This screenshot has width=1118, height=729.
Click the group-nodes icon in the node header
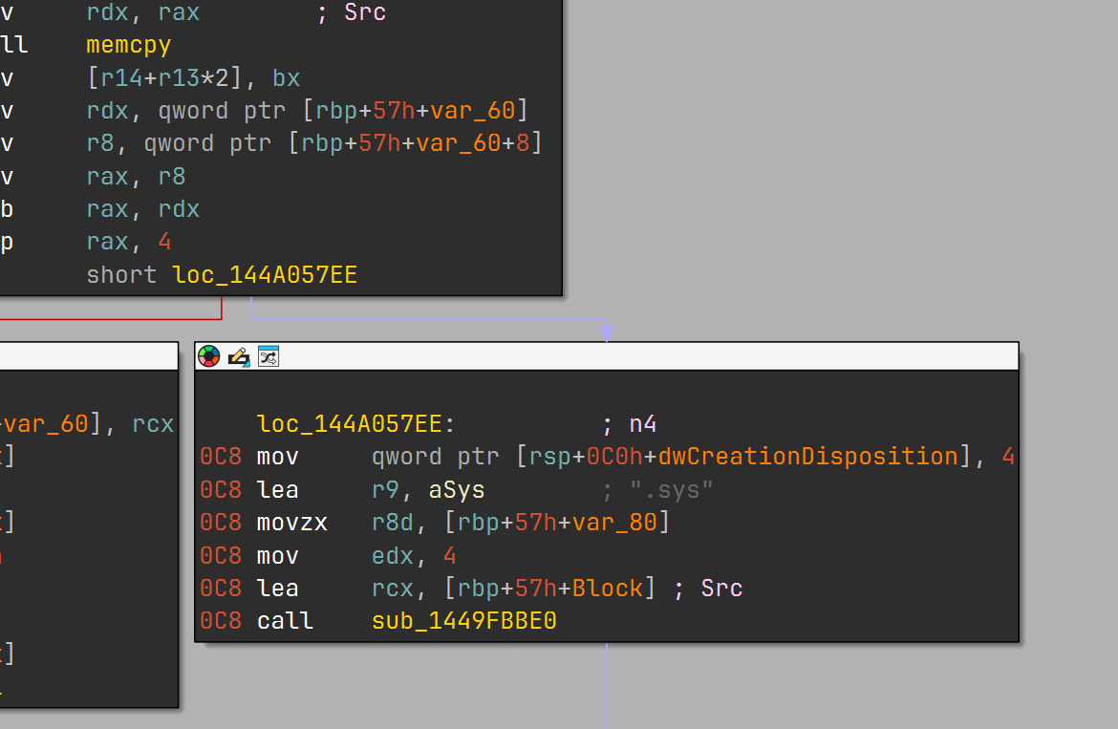tap(268, 356)
